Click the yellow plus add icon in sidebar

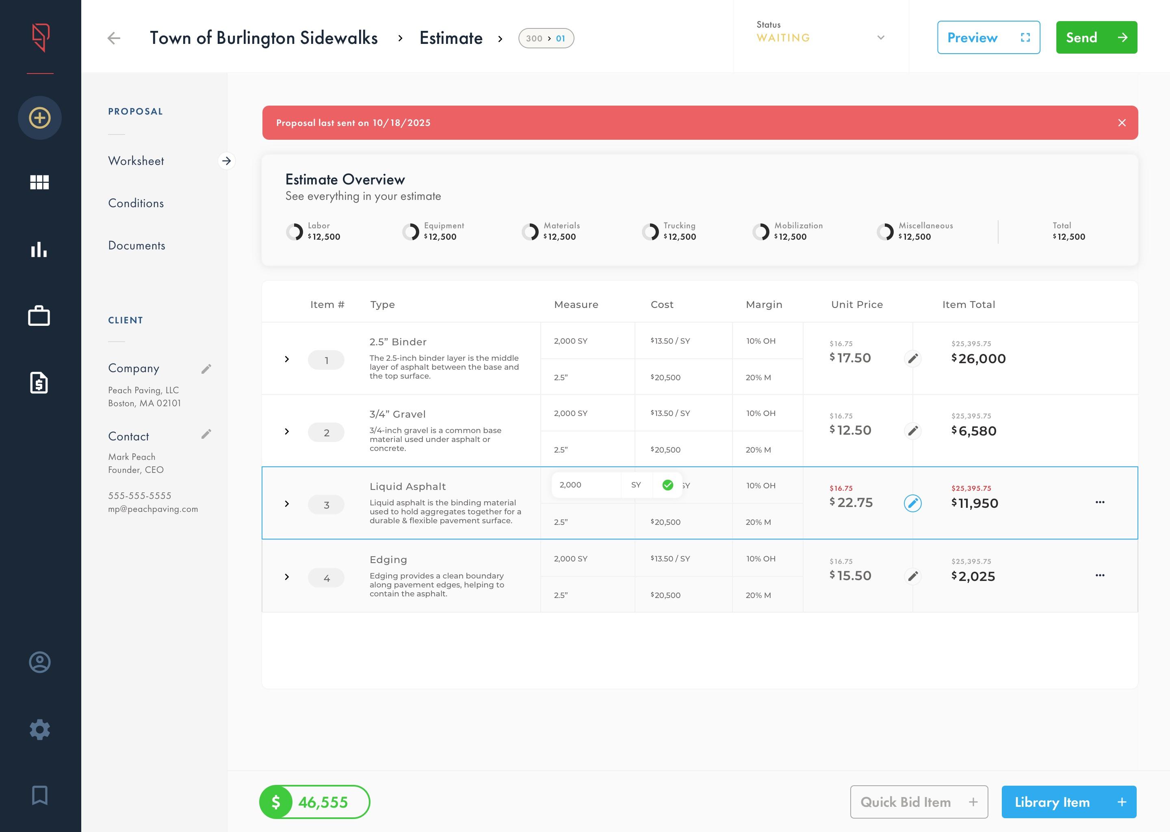(39, 118)
